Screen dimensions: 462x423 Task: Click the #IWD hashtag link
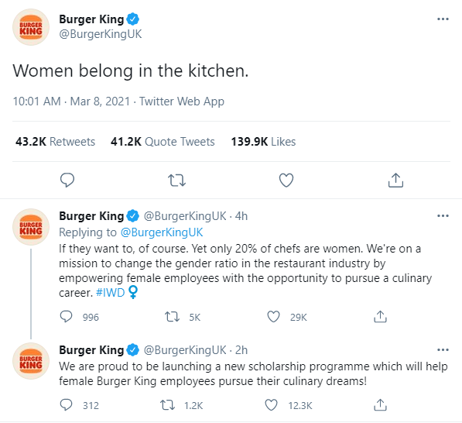[111, 293]
